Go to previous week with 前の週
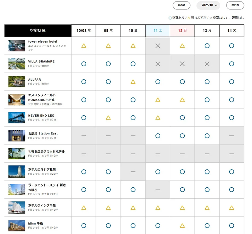The height and width of the screenshot is (234, 252). pos(181,5)
